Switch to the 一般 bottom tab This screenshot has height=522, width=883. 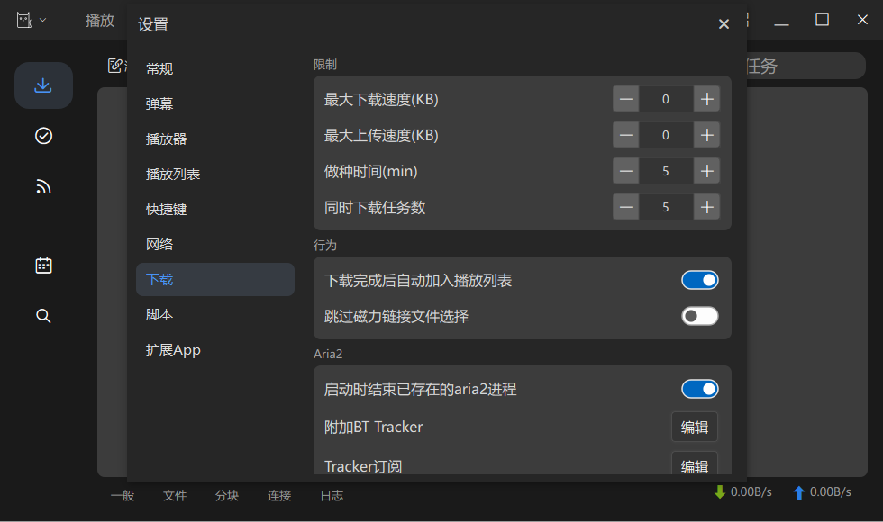(x=123, y=496)
